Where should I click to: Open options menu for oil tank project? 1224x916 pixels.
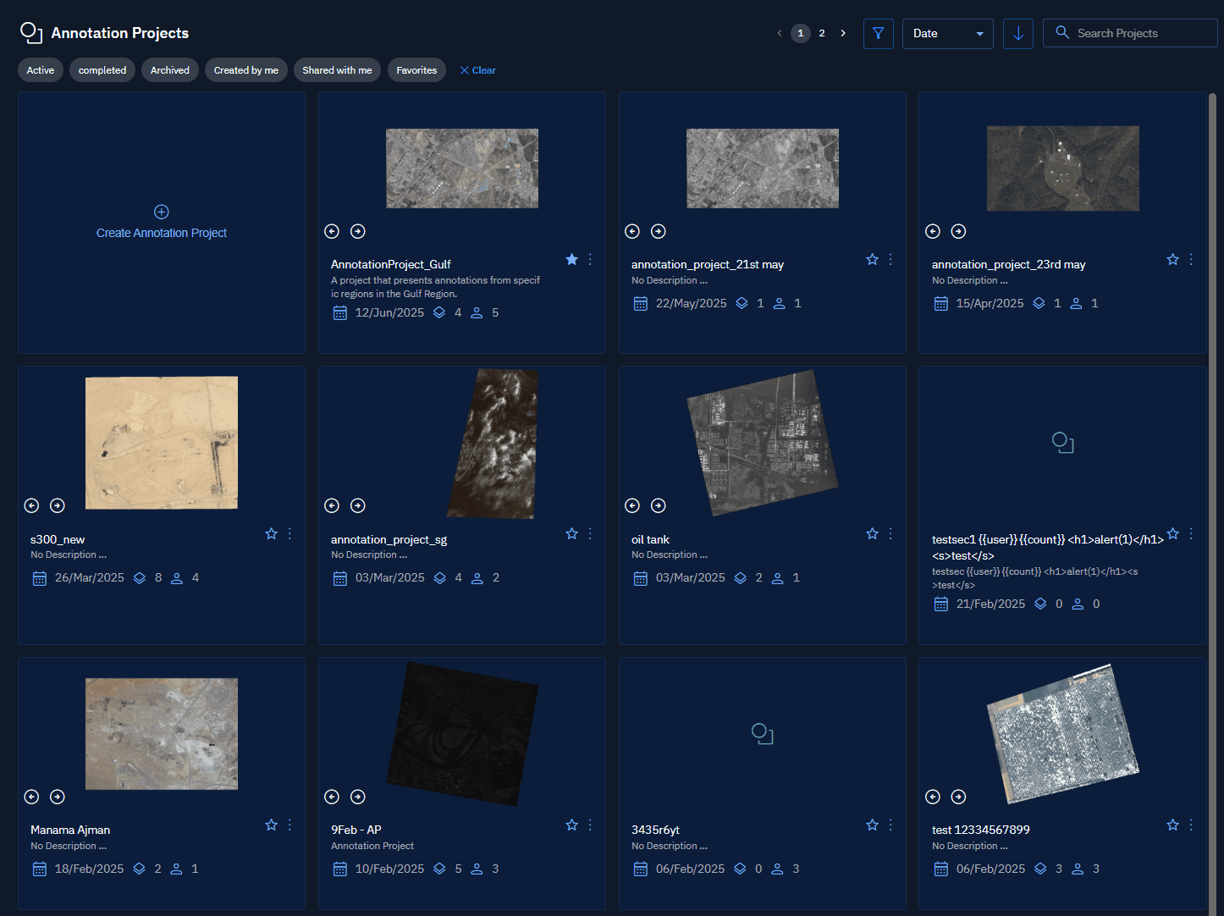click(890, 534)
